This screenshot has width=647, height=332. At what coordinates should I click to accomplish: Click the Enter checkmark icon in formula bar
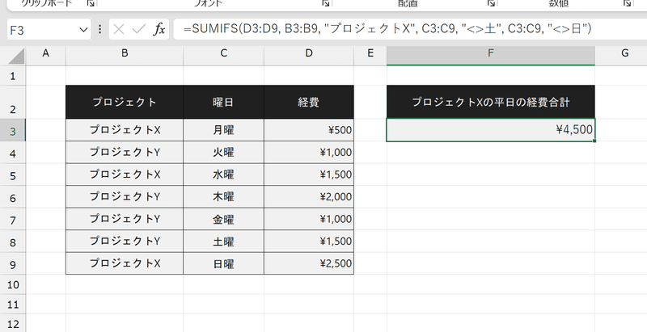pos(138,29)
